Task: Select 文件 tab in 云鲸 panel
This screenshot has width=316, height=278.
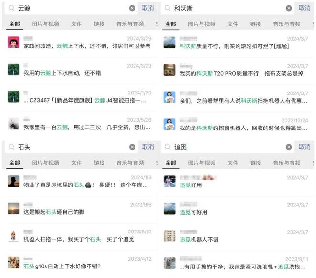Action: pos(77,24)
